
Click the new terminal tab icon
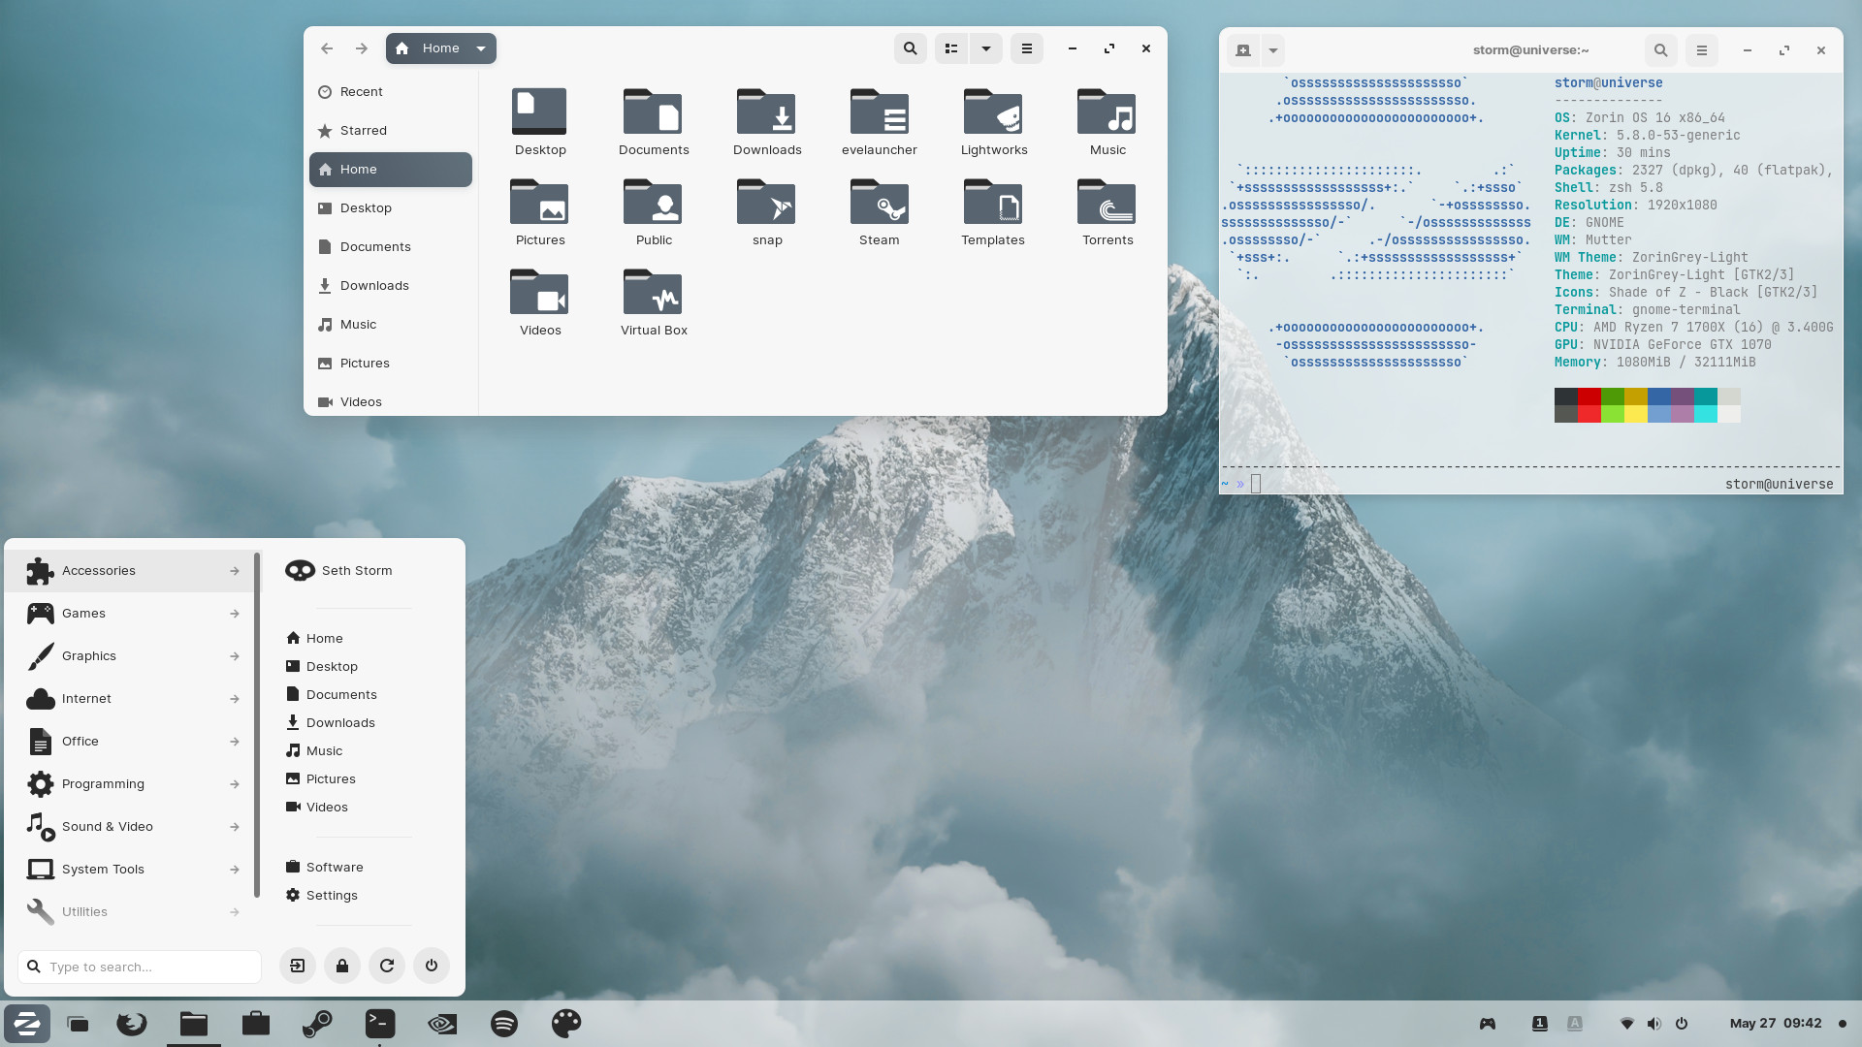click(x=1243, y=50)
